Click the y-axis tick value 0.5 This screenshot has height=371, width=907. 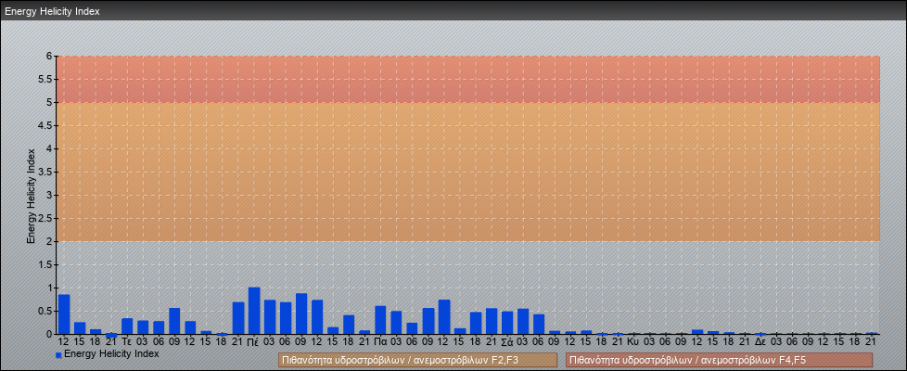(46, 311)
